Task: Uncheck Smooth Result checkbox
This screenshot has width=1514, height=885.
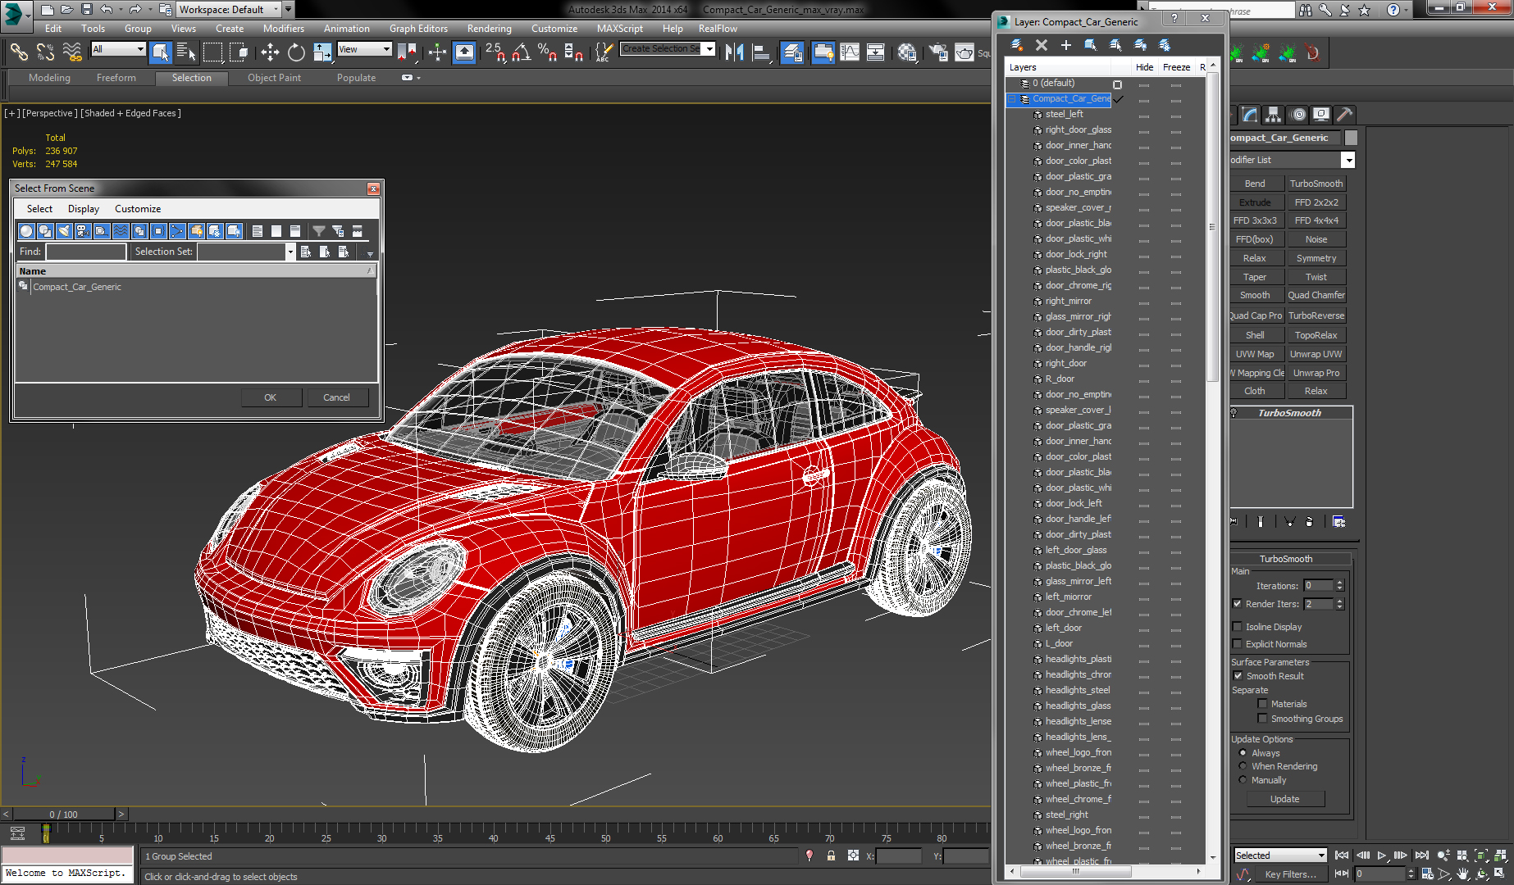Action: (x=1237, y=676)
